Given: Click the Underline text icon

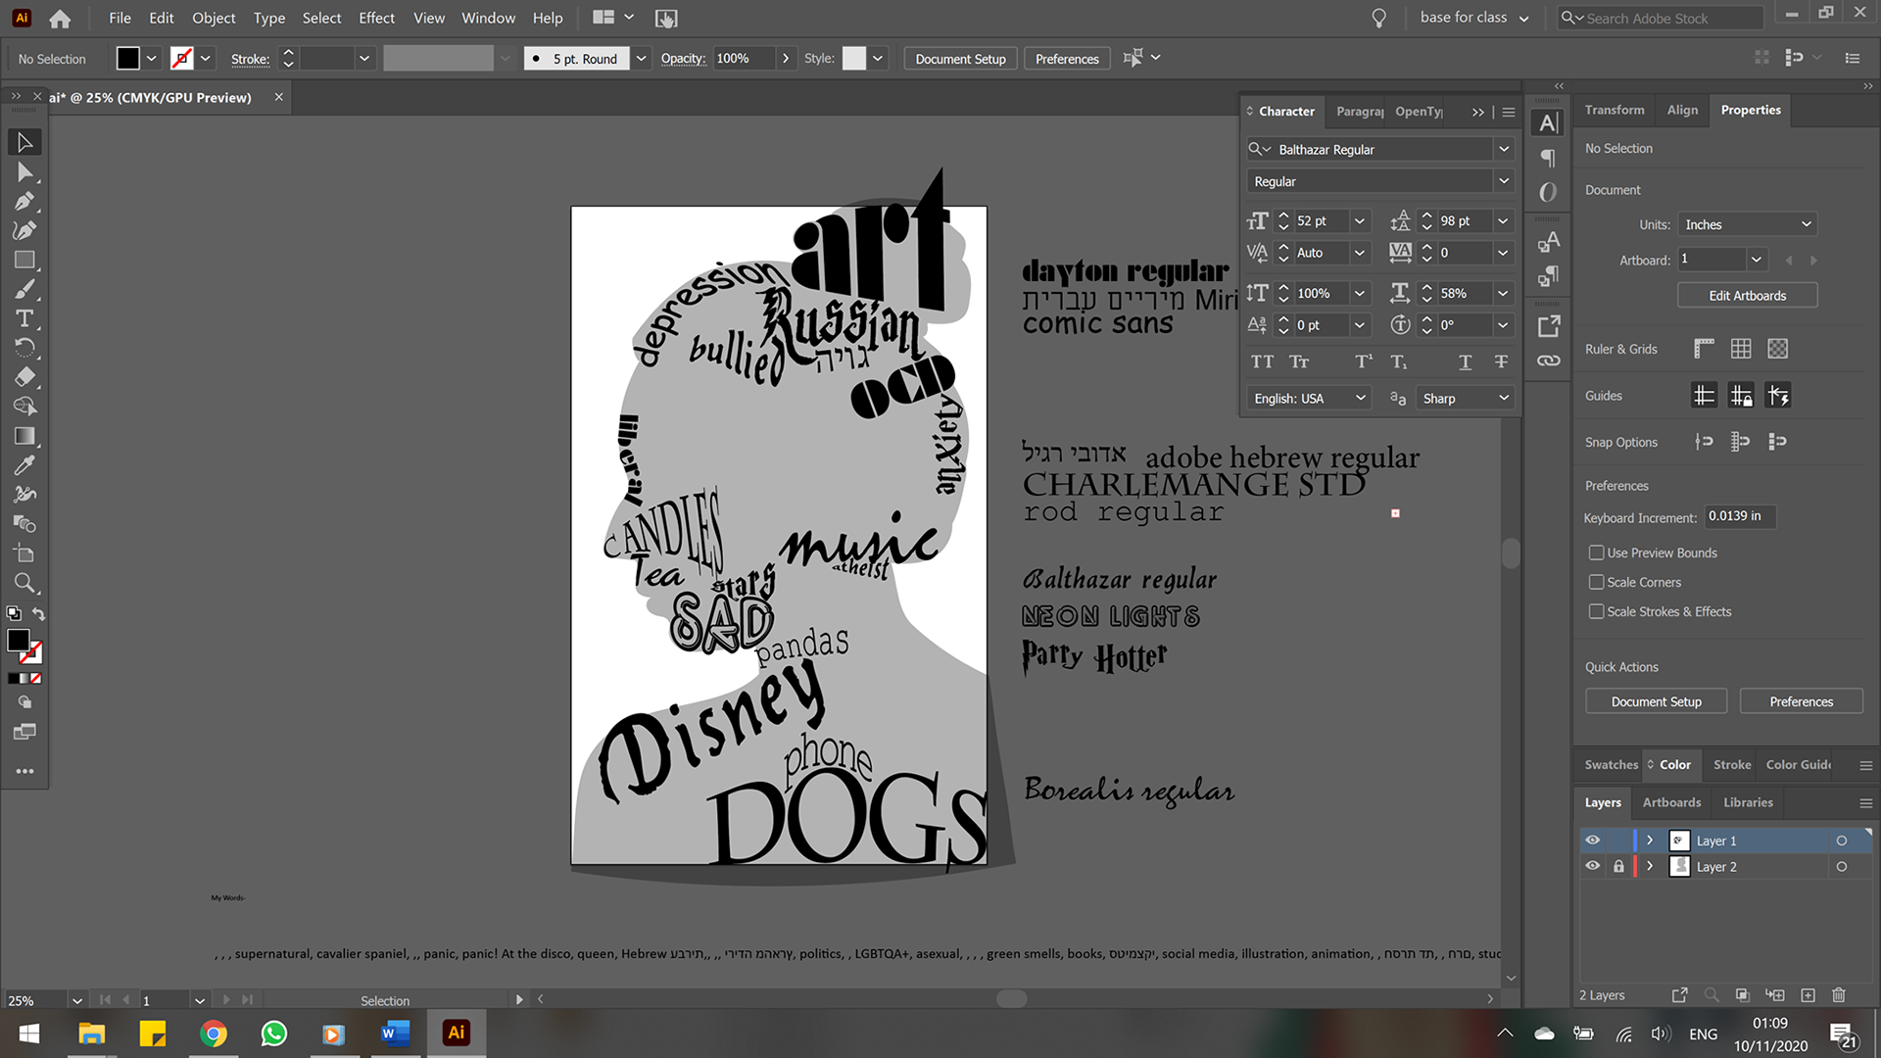Looking at the screenshot, I should click(1465, 362).
